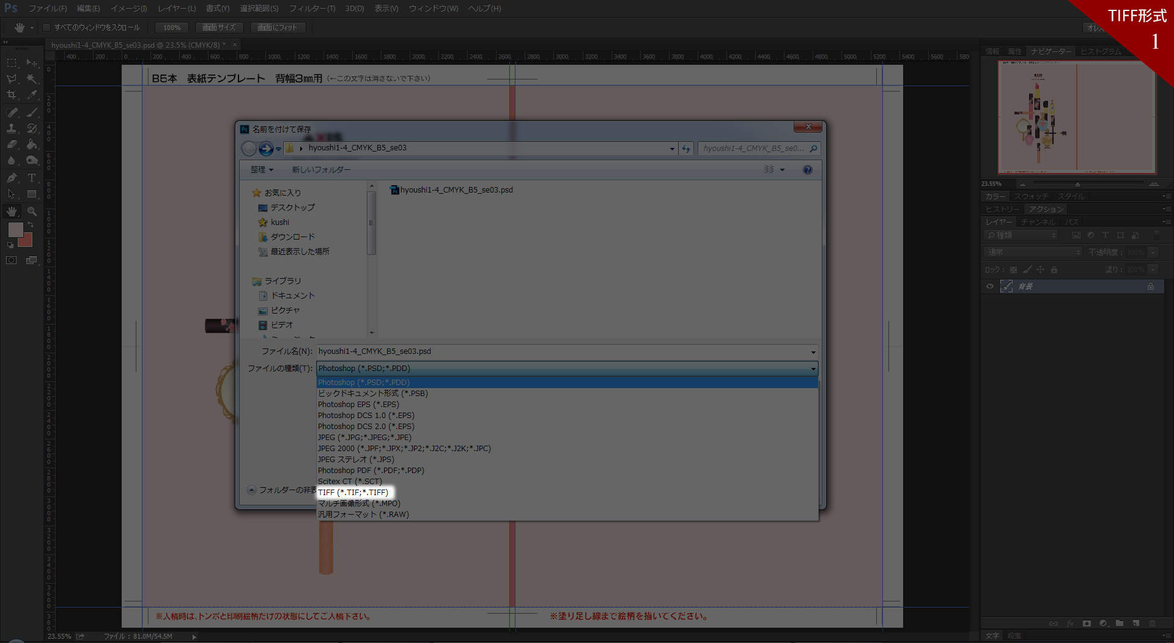Open view options dropdown arrow

[782, 170]
